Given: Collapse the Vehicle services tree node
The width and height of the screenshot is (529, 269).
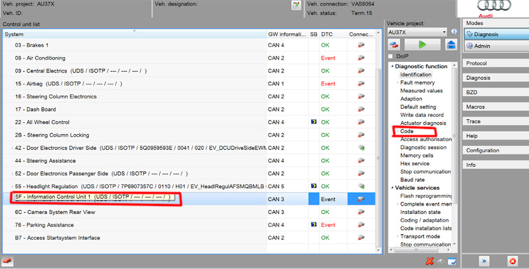Looking at the screenshot, I should coord(392,188).
